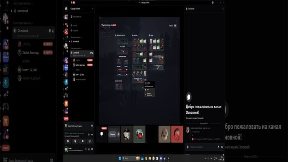The image size is (288, 162).
Task: Deafen with headphones icon in user panel
Action: click(x=89, y=149)
